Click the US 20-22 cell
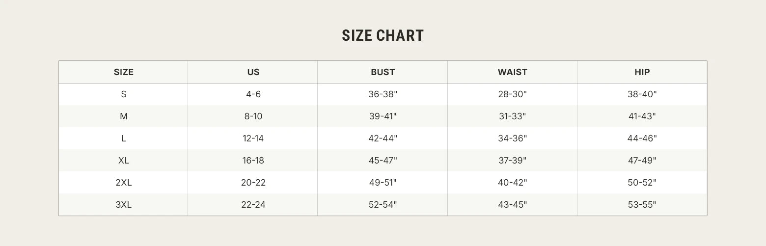This screenshot has width=766, height=246. point(253,183)
